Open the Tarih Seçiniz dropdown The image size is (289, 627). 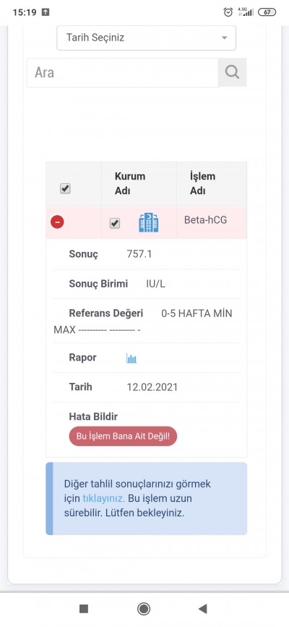click(146, 38)
